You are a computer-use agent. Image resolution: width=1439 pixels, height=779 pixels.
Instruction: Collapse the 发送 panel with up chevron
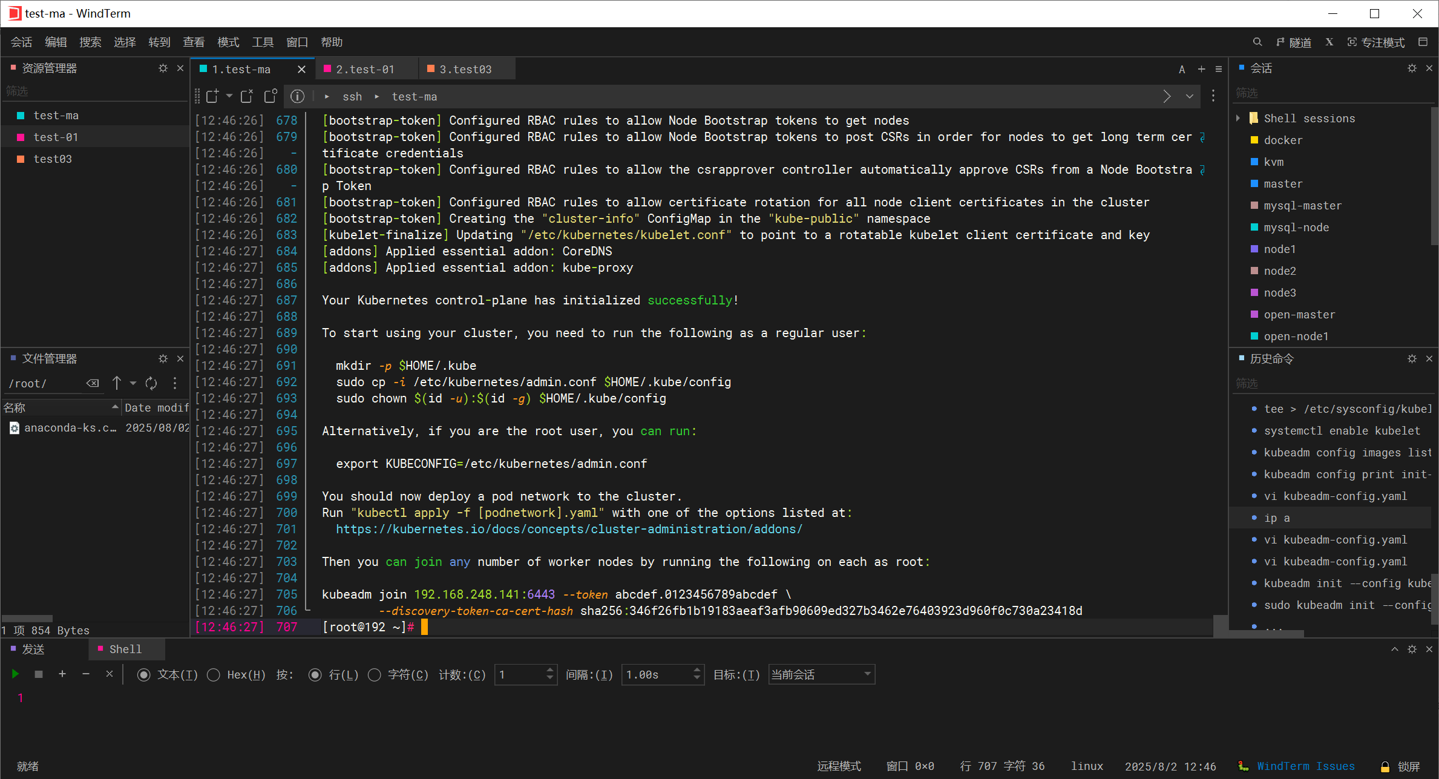(x=1395, y=649)
